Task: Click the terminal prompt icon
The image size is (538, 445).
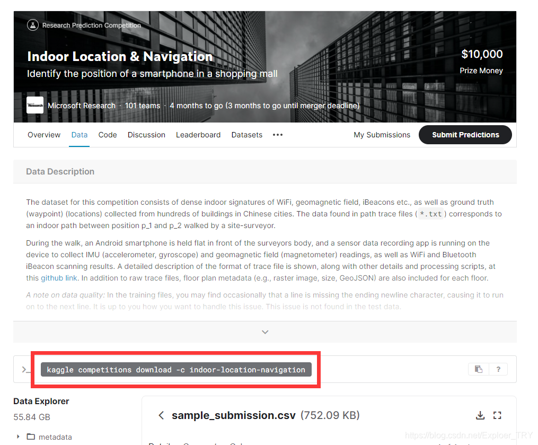Action: pyautogui.click(x=25, y=370)
